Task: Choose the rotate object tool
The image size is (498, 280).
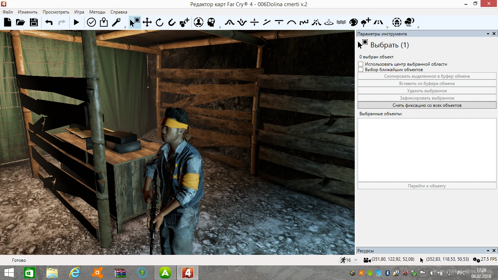Action: point(159,22)
